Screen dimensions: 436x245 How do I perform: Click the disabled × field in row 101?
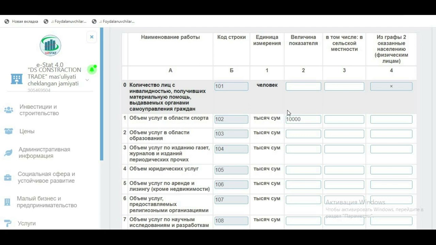click(x=391, y=86)
